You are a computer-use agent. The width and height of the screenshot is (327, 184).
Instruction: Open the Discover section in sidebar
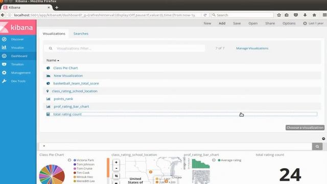[x=18, y=39]
